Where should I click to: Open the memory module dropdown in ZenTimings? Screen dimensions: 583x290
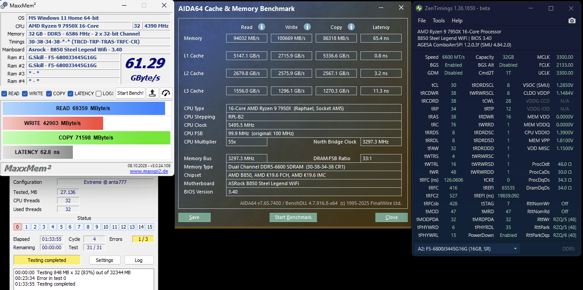click(x=466, y=249)
